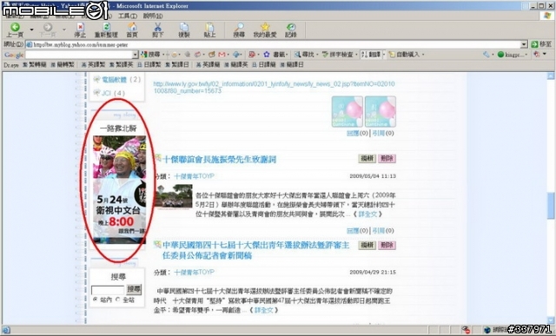This screenshot has height=336, width=556.
Task: Go to the 首頁 home icon
Action: pos(132,30)
